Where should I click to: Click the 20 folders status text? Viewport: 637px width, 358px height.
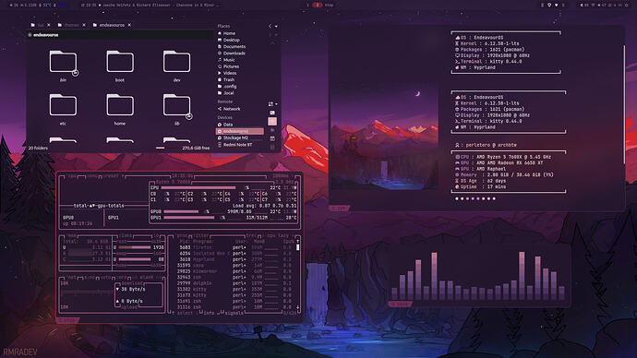tap(38, 149)
